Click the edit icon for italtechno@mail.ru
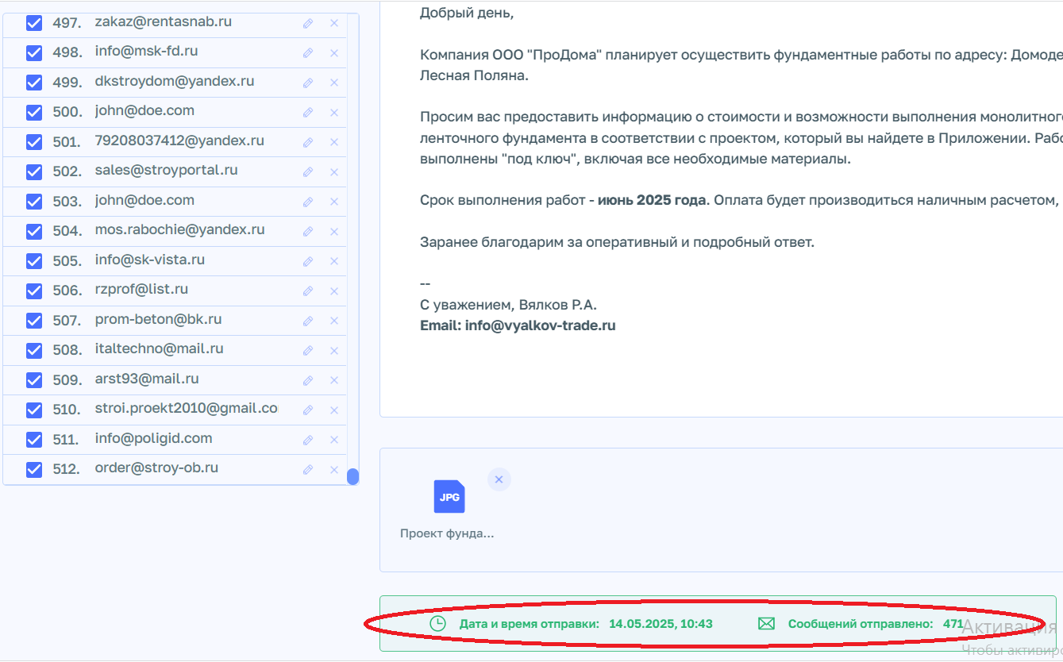Viewport: 1063px width, 662px height. coord(308,349)
